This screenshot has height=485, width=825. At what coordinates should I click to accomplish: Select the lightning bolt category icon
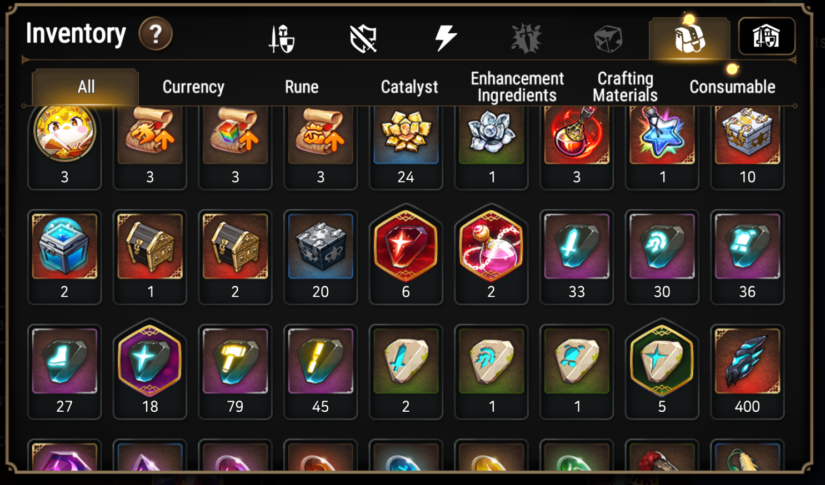pos(445,38)
